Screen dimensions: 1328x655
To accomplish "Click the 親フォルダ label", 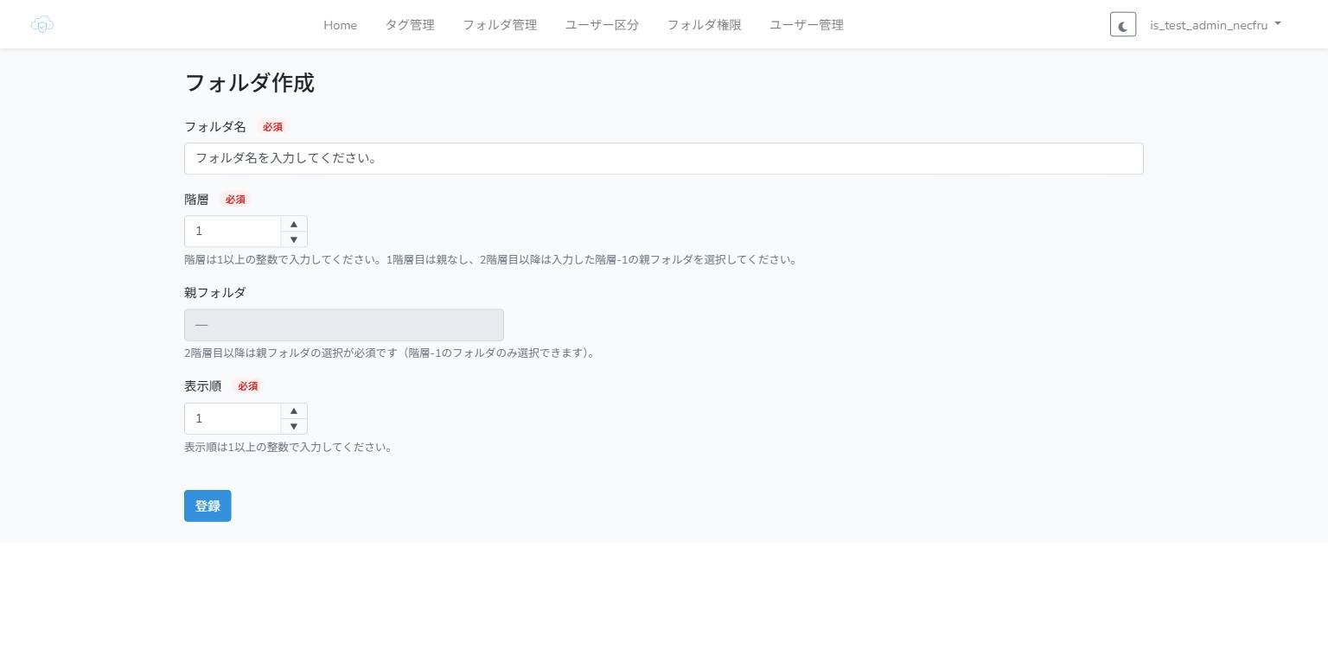I will 215,293.
